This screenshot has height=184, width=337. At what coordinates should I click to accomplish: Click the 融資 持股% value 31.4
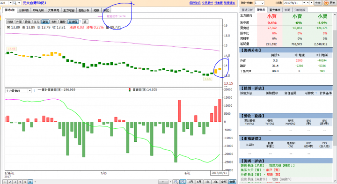[275, 66]
